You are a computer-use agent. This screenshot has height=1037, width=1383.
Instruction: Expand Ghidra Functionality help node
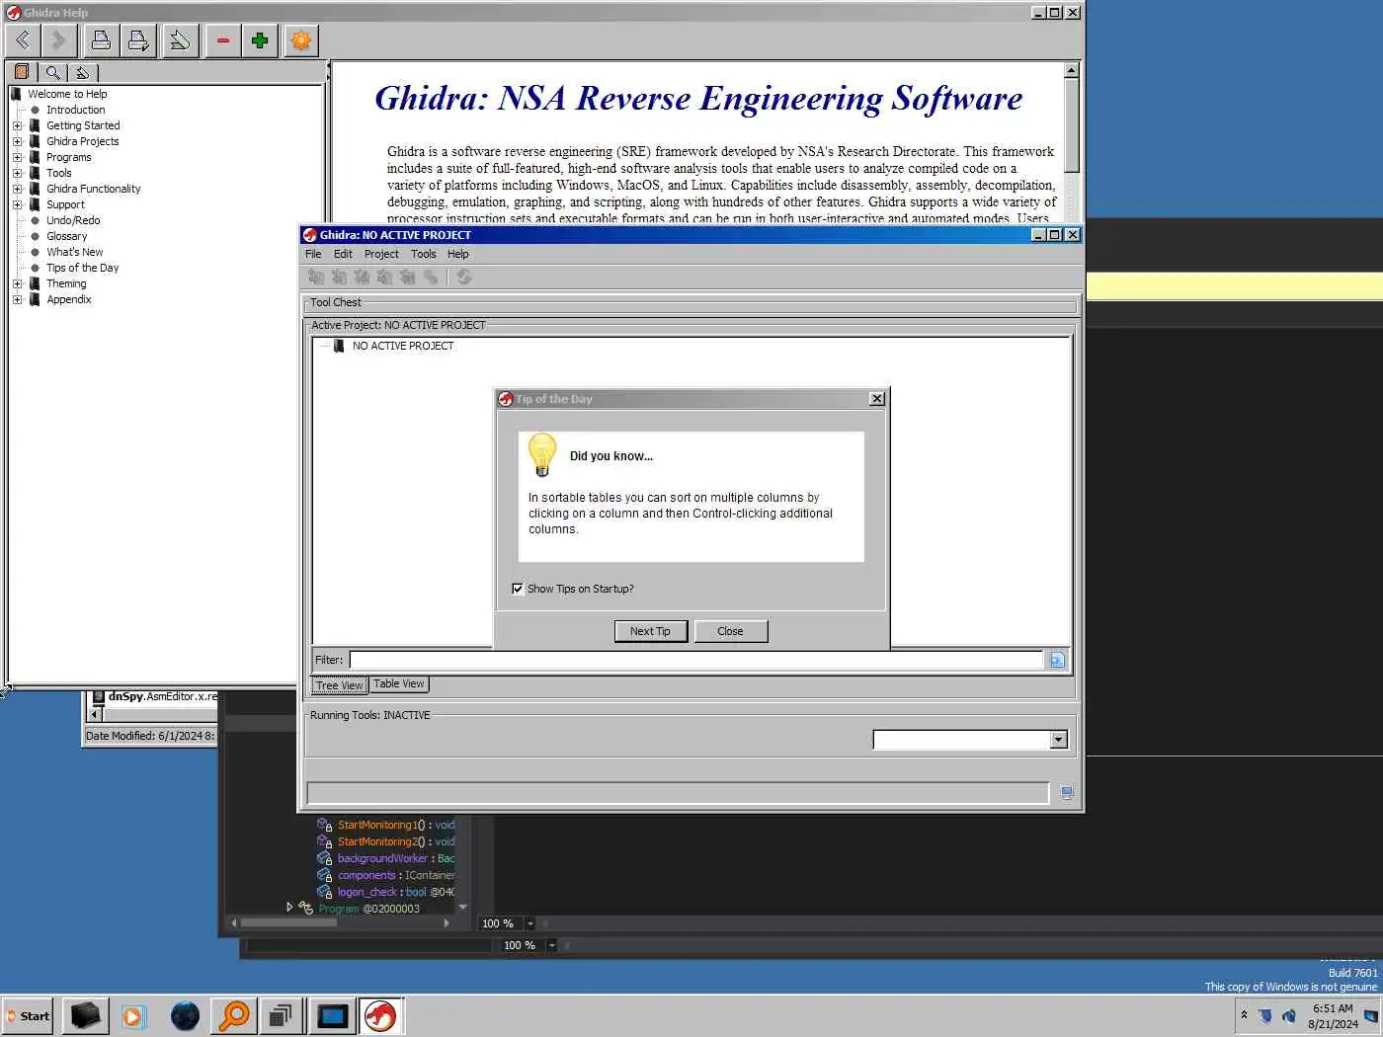click(17, 189)
